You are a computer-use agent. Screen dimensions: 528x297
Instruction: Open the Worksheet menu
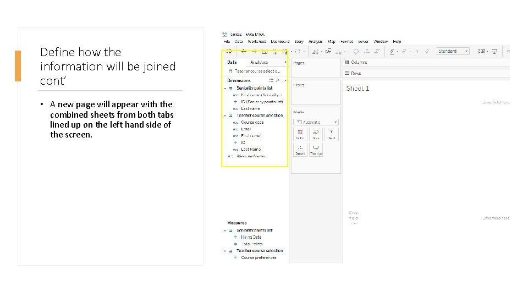[257, 42]
